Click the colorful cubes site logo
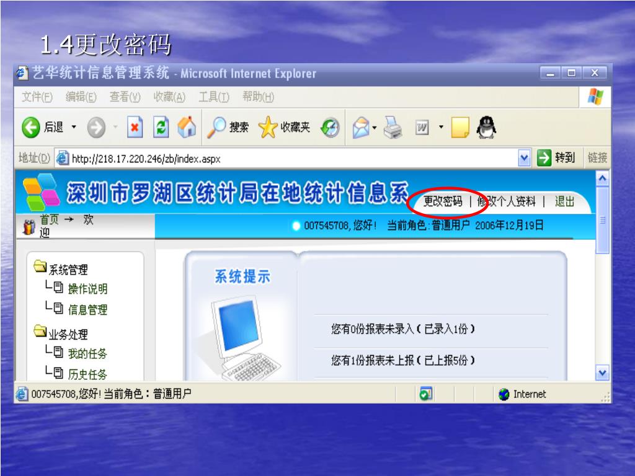 pos(40,192)
